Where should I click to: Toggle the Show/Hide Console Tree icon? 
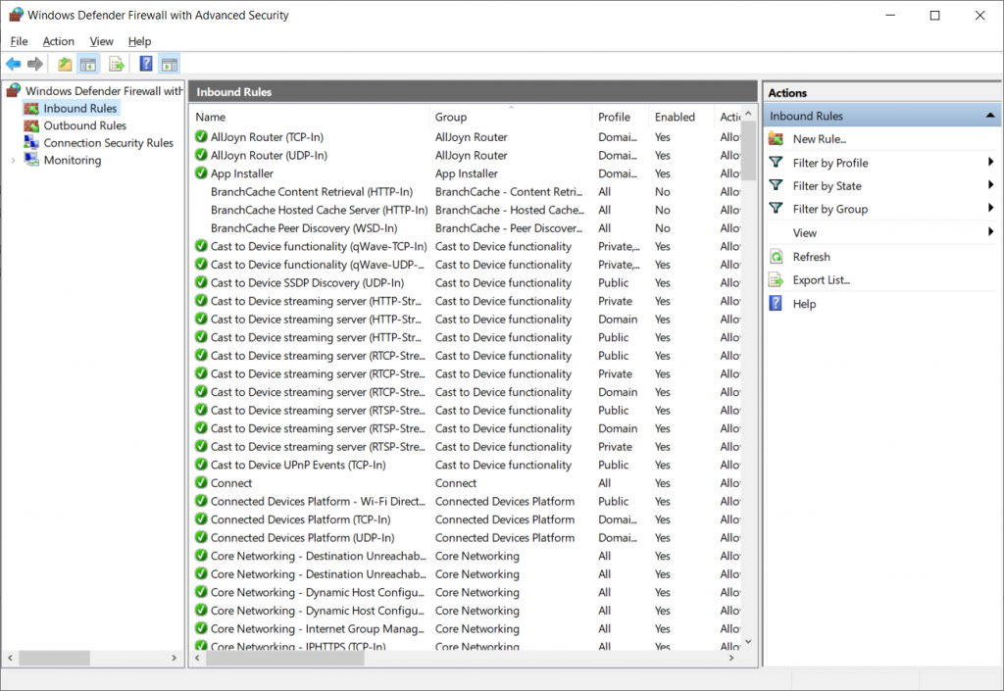(x=87, y=64)
